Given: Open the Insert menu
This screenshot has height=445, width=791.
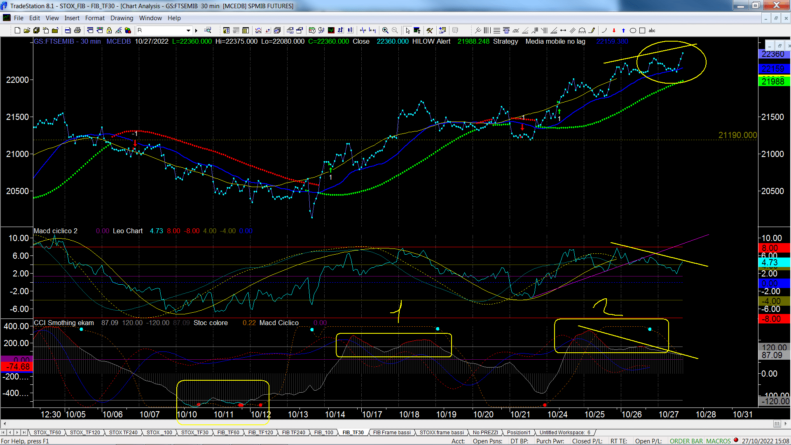Looking at the screenshot, I should [72, 18].
